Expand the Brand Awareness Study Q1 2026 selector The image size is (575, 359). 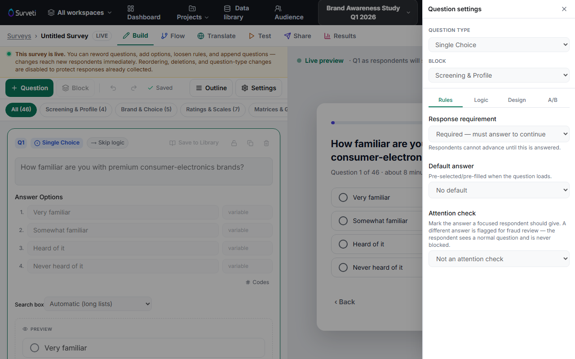(367, 13)
